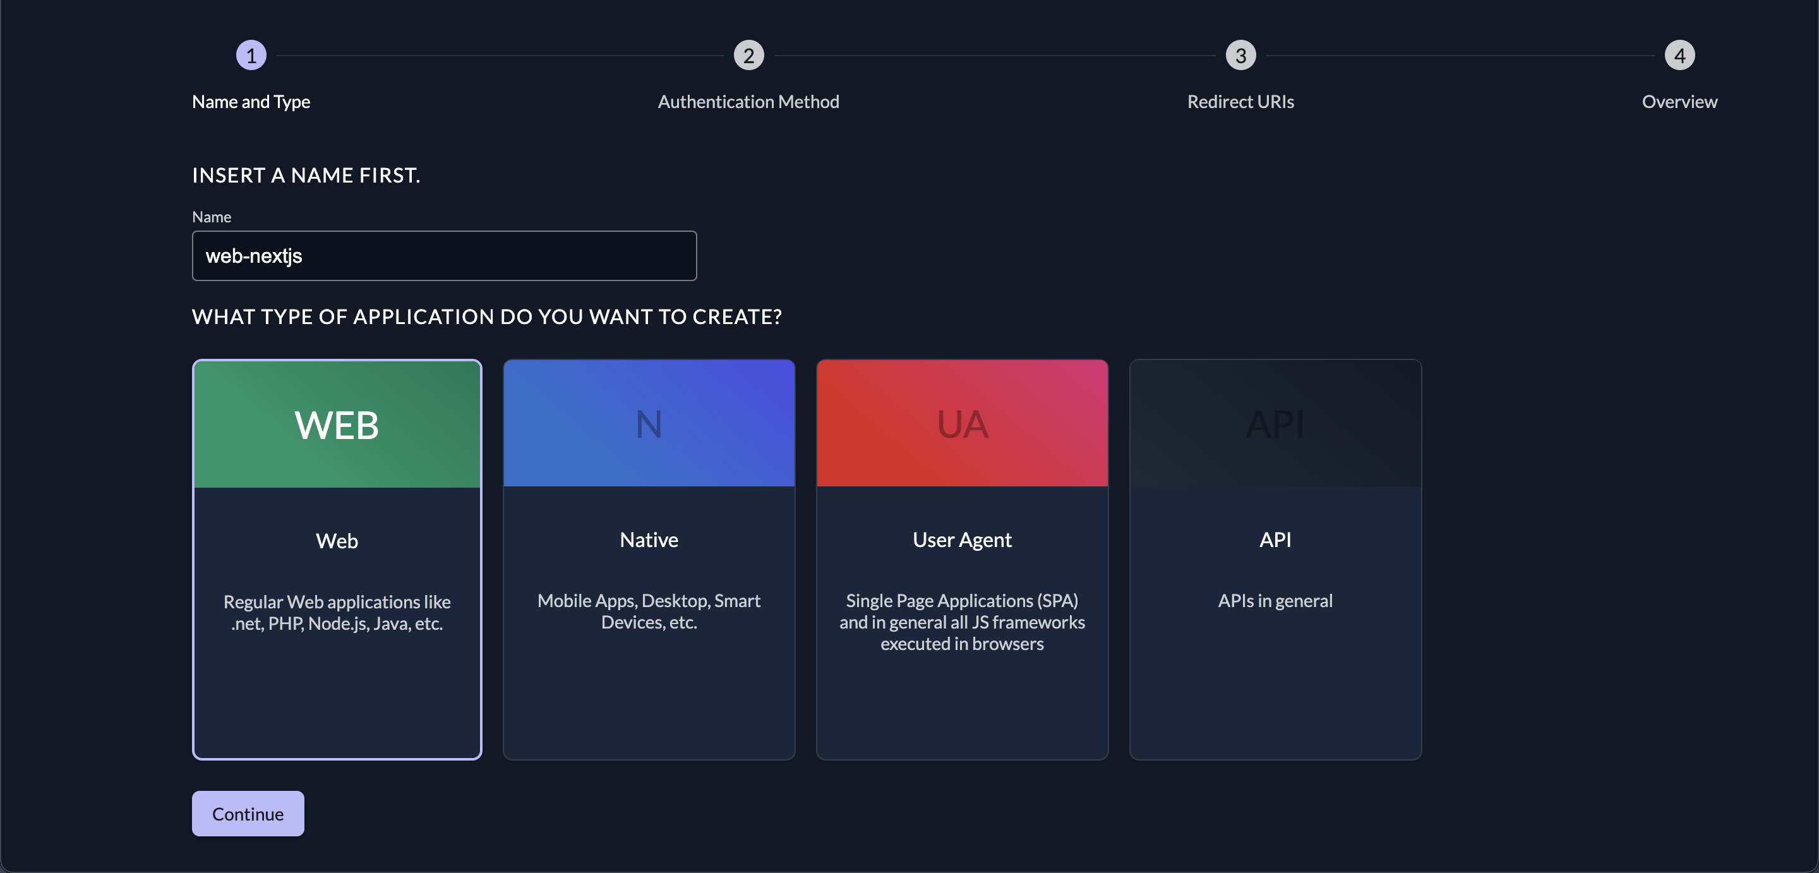The image size is (1819, 873).
Task: Select the green WEB banner icon
Action: tap(337, 424)
